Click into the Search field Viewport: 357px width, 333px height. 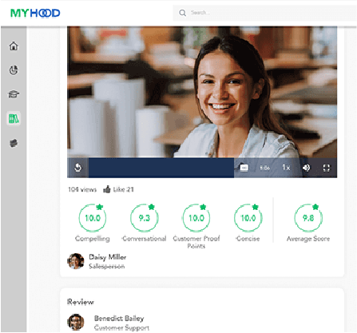tap(265, 13)
